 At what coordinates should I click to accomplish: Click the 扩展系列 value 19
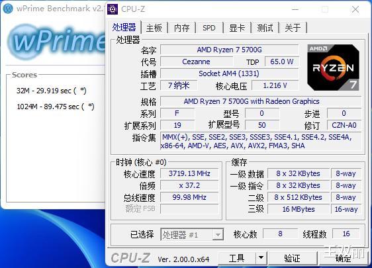(x=177, y=125)
